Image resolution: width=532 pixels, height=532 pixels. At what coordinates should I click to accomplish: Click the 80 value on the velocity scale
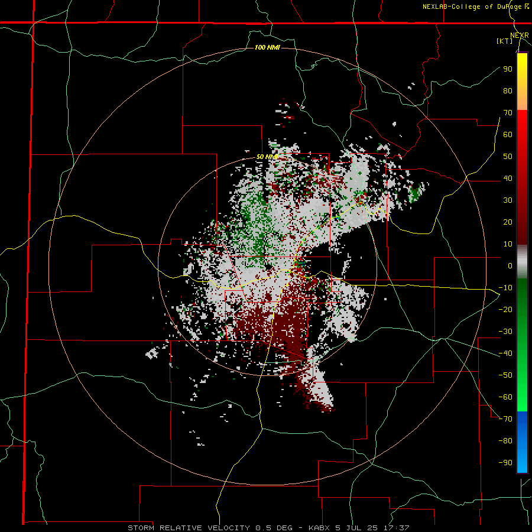tap(508, 90)
